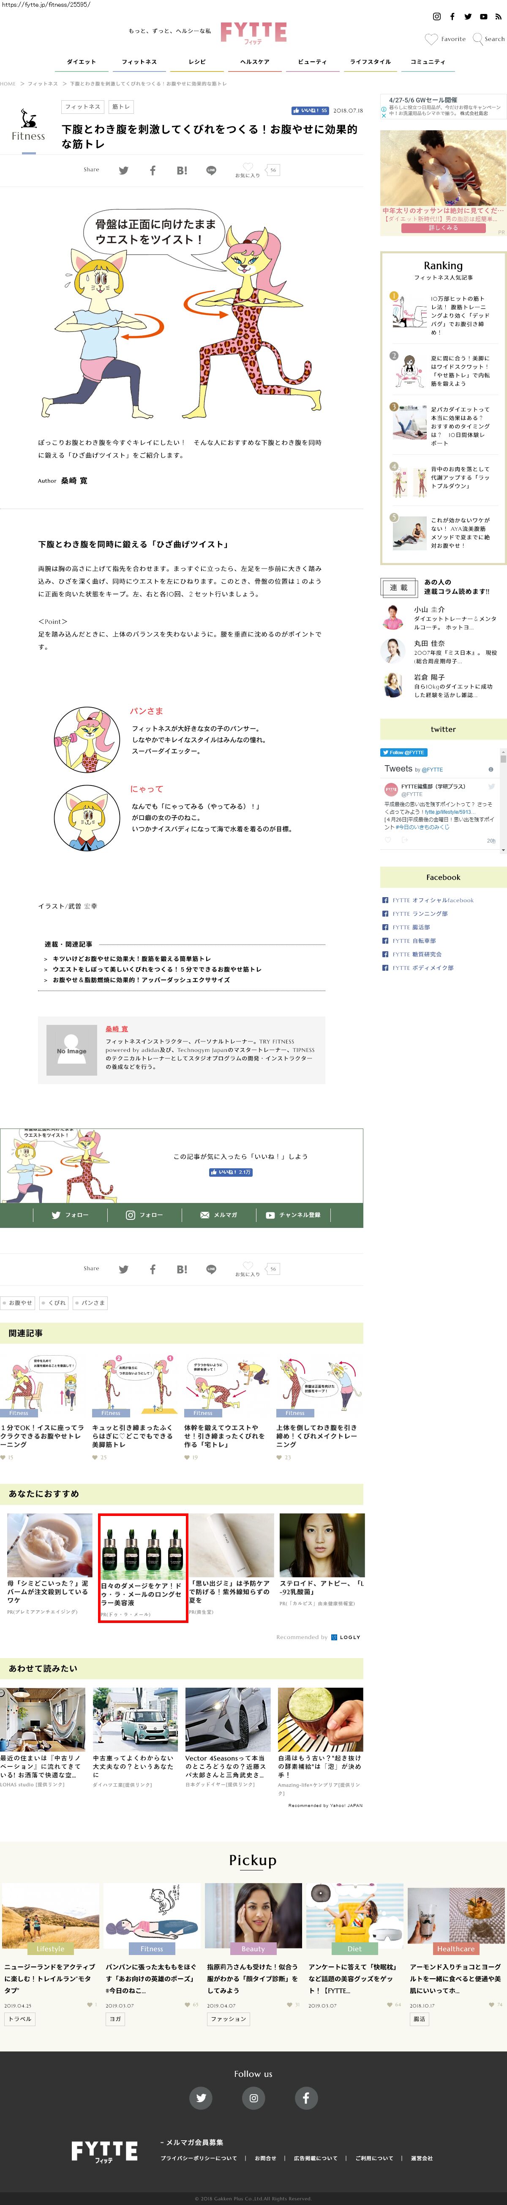
Task: Click the Twitter circle icon under Follow us
Action: click(x=201, y=2098)
